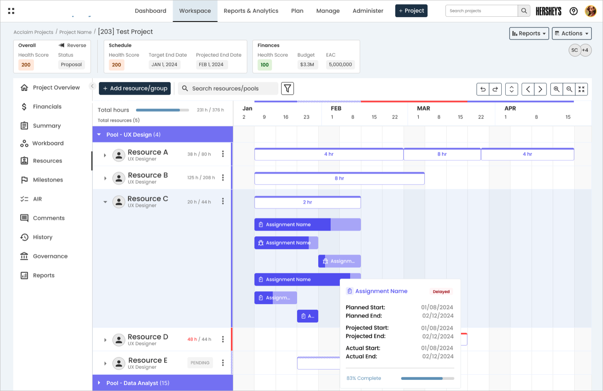Viewport: 603px width, 391px height.
Task: Open the Actions dropdown
Action: click(x=572, y=34)
